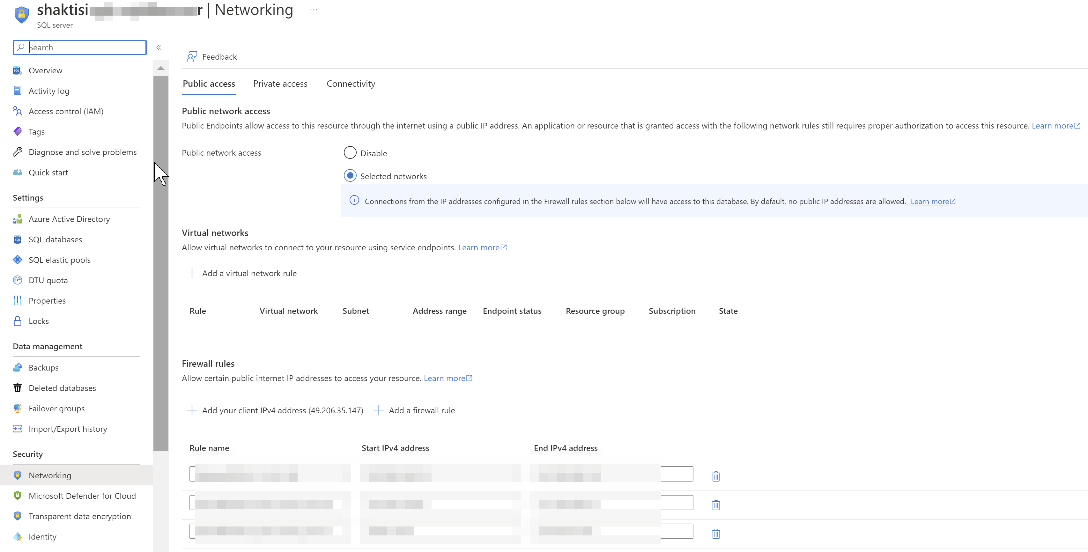This screenshot has height=552, width=1088.
Task: Select the Azure Active Directory icon
Action: (x=17, y=219)
